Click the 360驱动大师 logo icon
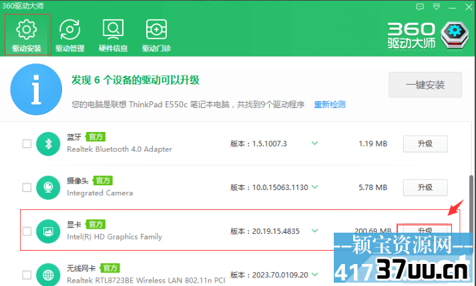This screenshot has height=286, width=476. [455, 35]
